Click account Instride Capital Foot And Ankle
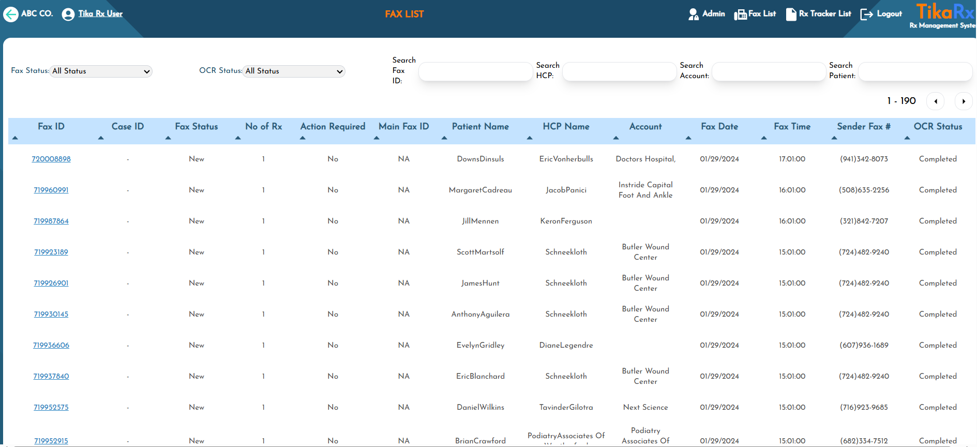Viewport: 977px width, 447px height. pos(645,190)
